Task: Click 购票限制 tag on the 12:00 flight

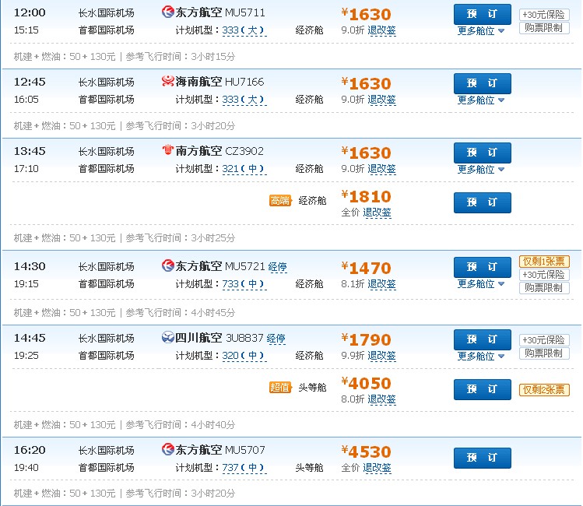Action: pyautogui.click(x=544, y=28)
